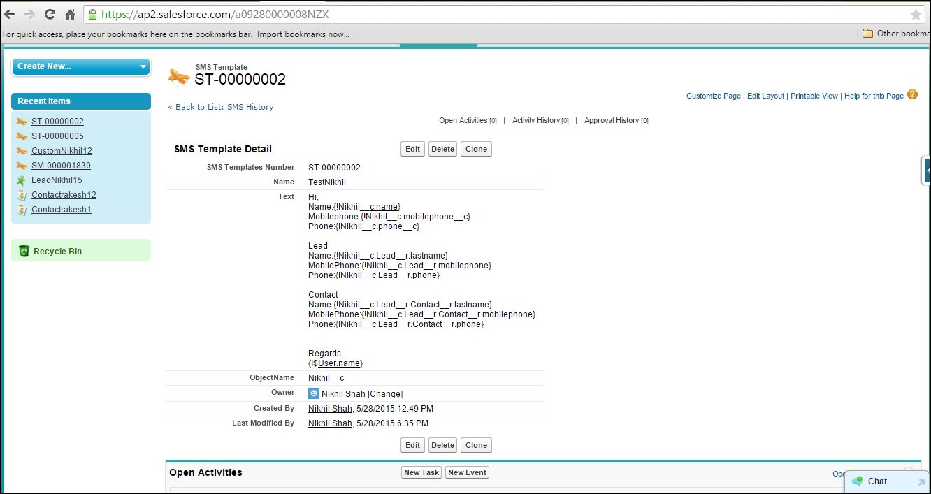
Task: Bookmark this page with the star
Action: click(x=916, y=15)
